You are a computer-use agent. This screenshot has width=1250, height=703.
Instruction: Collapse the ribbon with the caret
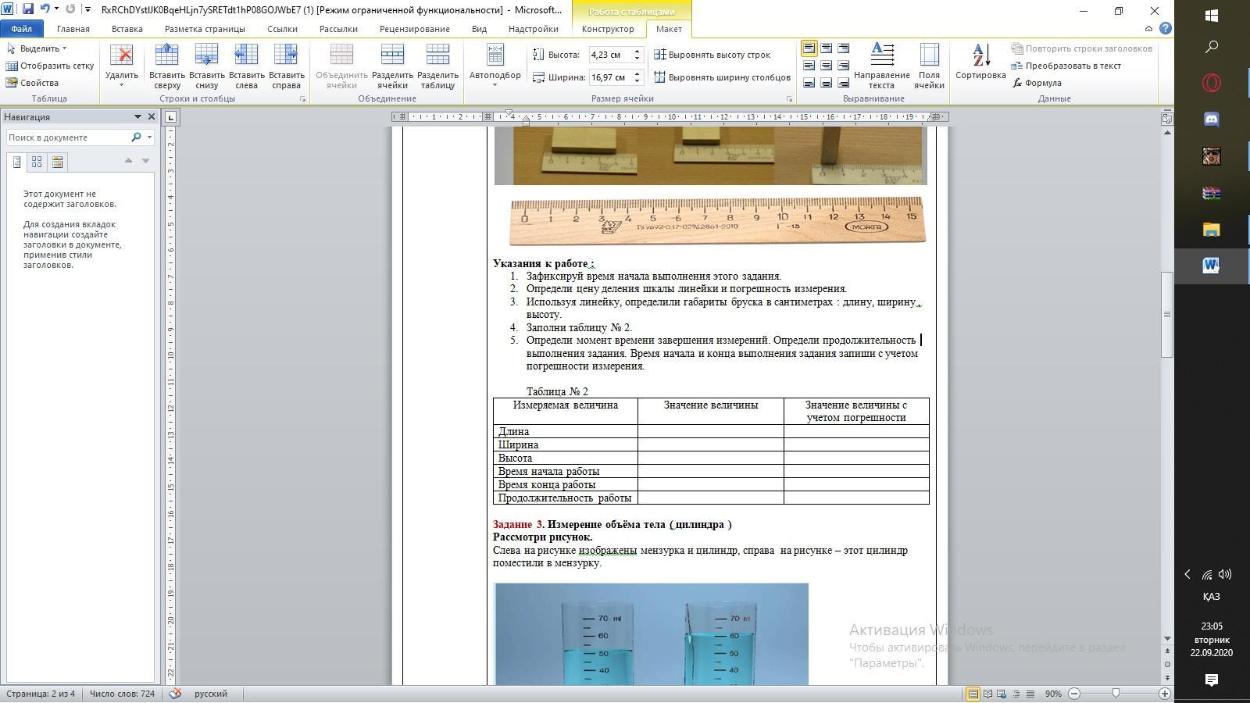coord(1148,29)
